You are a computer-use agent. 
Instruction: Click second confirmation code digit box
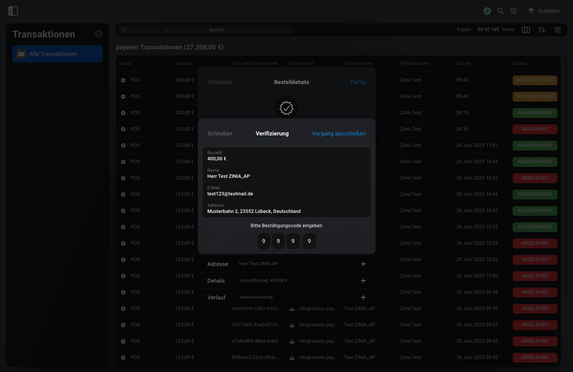(x=279, y=241)
